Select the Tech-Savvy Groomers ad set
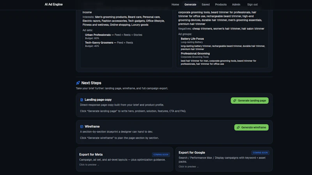Screen dimensions: 312x175 [x=109, y=43]
